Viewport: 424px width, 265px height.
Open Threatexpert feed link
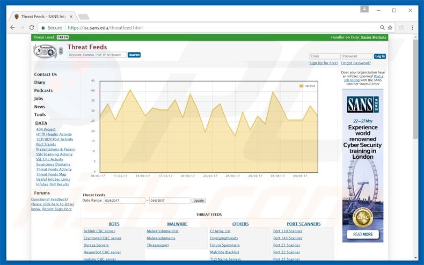[158, 245]
